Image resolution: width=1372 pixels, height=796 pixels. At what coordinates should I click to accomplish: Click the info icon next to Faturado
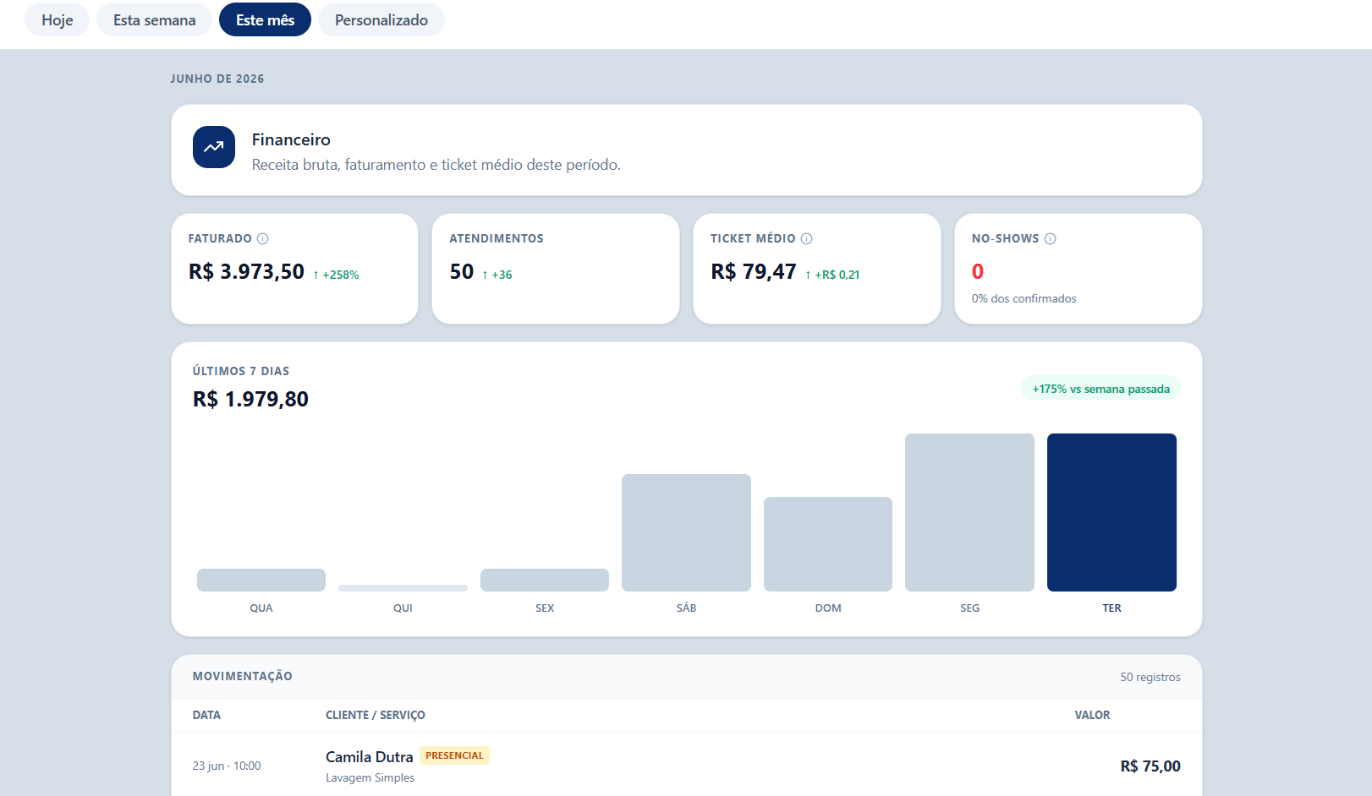click(263, 238)
